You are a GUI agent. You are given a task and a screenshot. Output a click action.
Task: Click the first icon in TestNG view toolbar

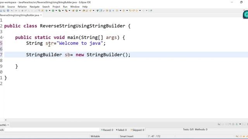[x=219, y=124]
